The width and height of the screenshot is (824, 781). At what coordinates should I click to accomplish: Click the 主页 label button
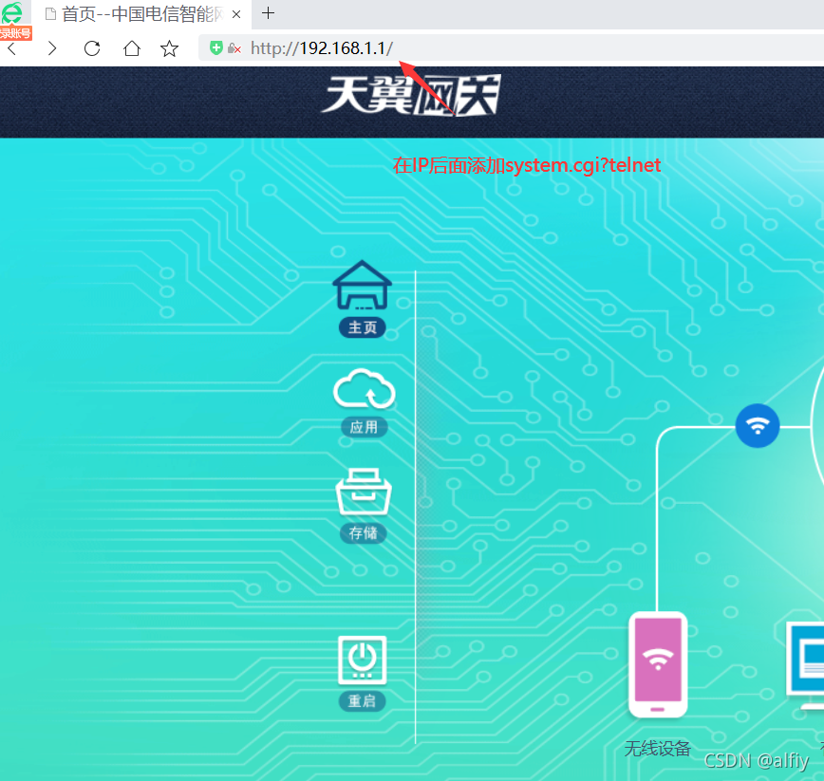tap(363, 327)
